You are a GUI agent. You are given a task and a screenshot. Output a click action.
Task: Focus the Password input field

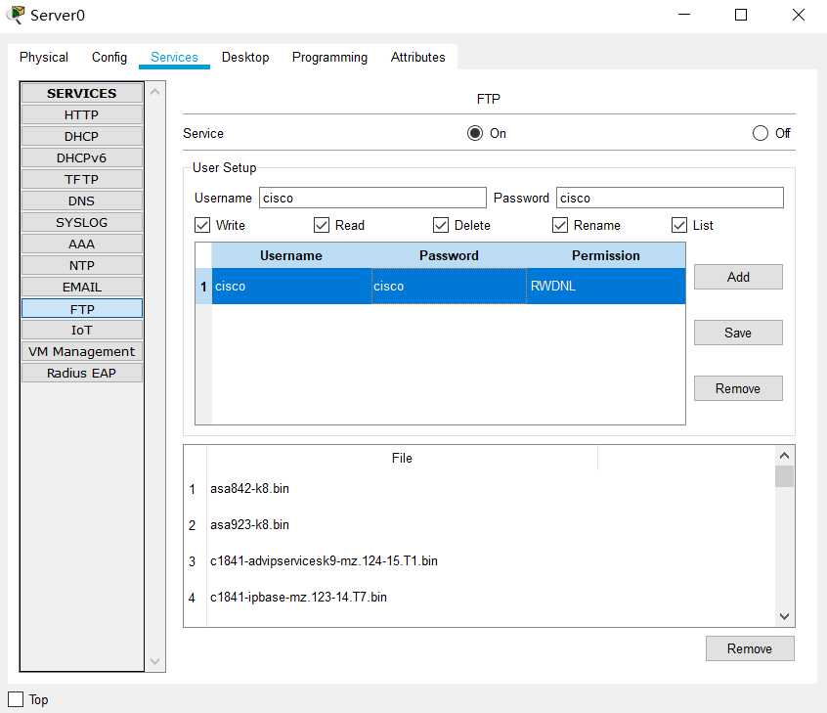click(670, 198)
